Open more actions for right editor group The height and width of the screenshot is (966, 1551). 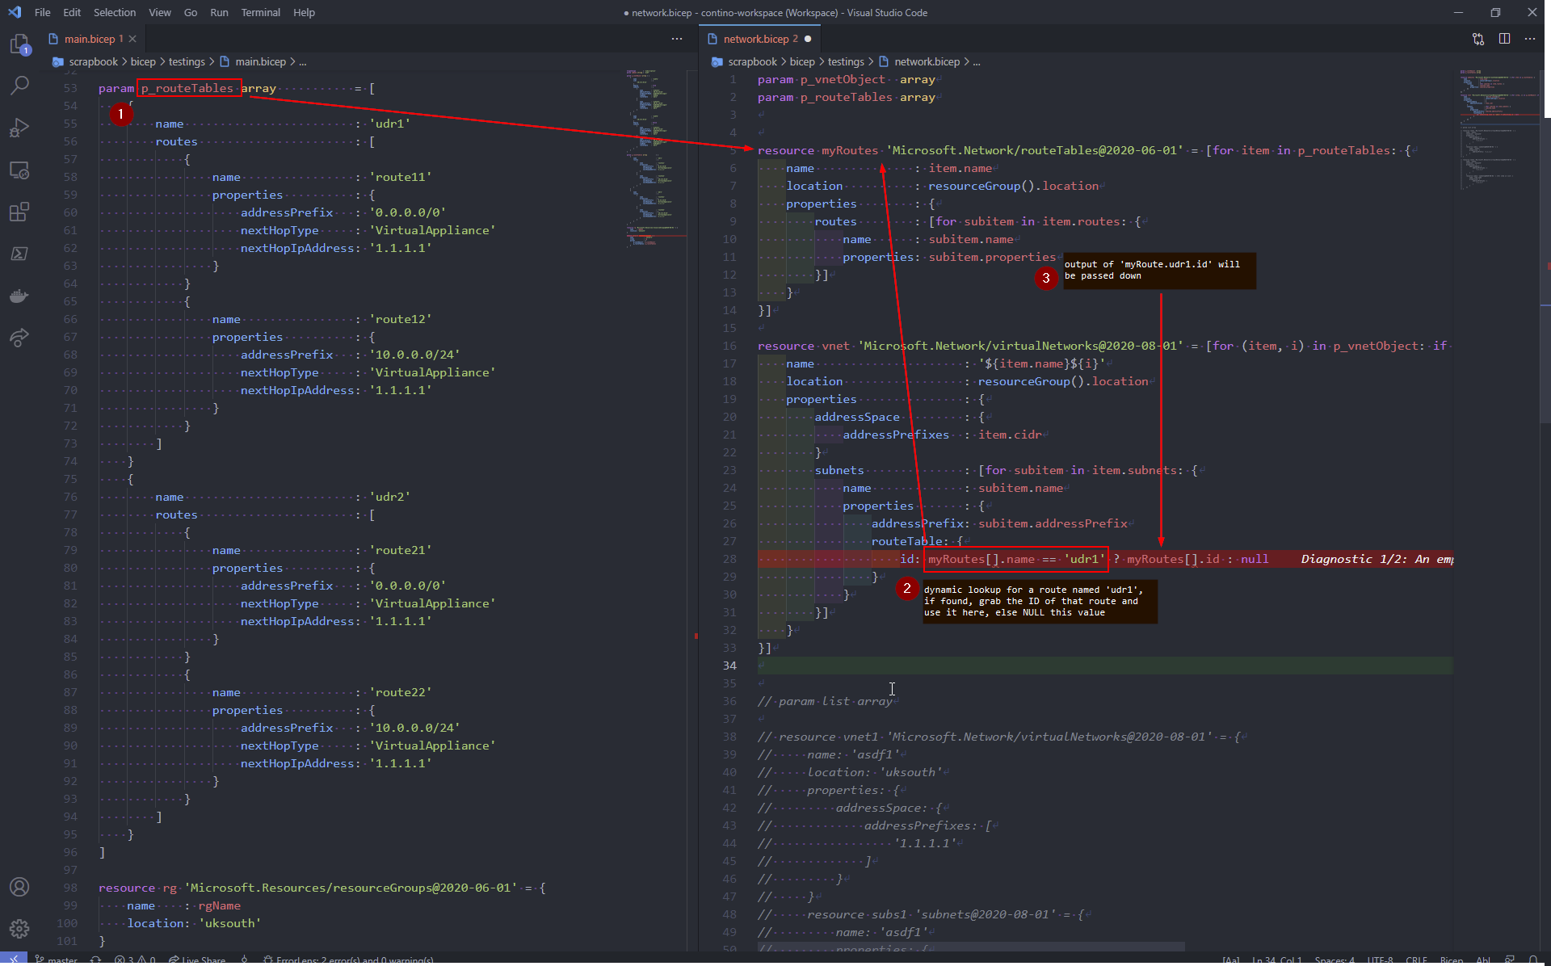(x=1530, y=39)
